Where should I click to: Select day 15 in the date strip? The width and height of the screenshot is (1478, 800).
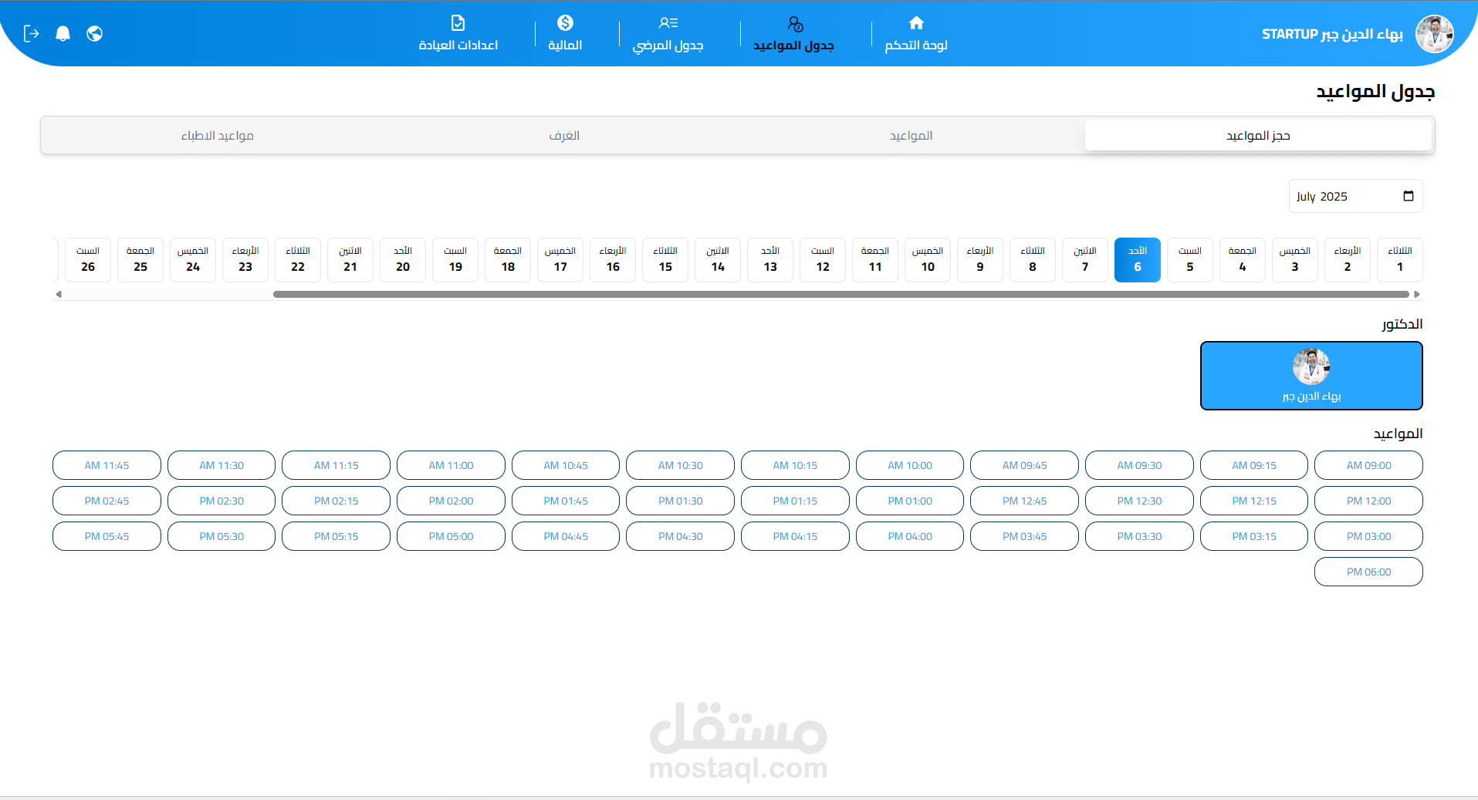click(x=665, y=260)
